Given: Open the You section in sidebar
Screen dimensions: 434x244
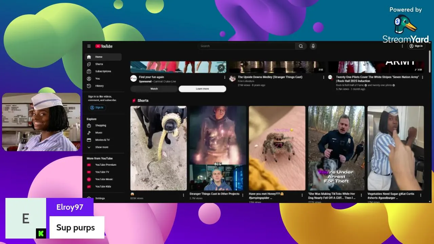Looking at the screenshot, I should (103, 79).
